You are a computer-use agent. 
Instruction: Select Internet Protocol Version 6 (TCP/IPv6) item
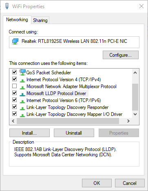[64, 100]
